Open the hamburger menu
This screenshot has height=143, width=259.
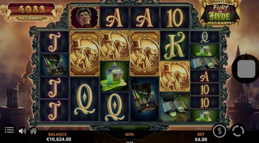tap(9, 130)
